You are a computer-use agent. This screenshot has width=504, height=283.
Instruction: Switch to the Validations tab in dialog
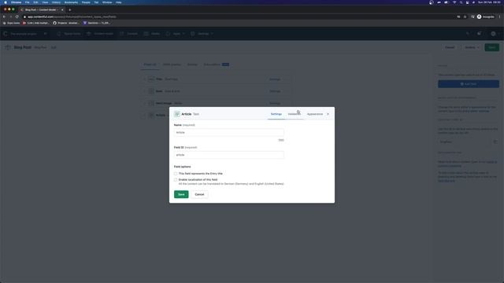[294, 114]
